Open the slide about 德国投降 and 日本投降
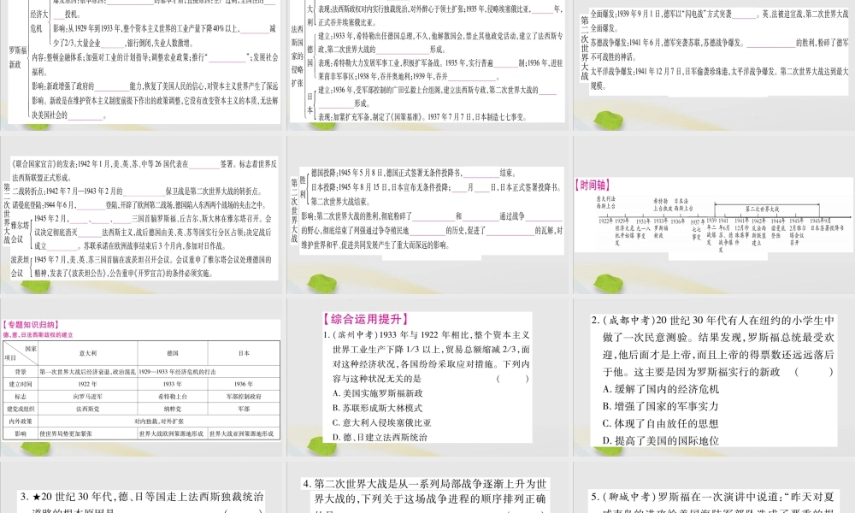855x513 pixels. [427, 215]
